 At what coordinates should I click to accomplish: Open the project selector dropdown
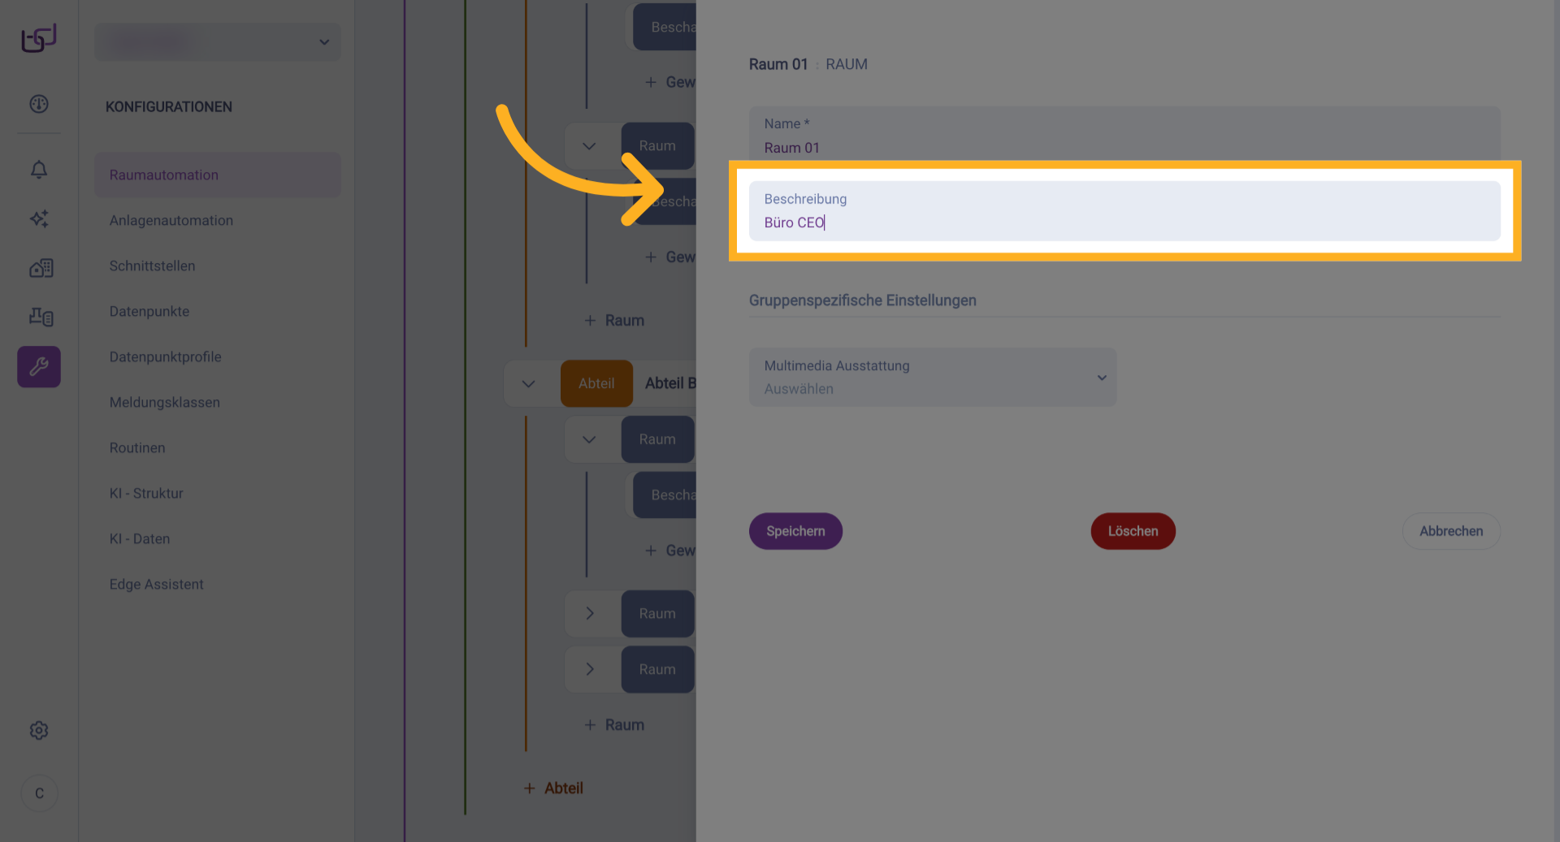coord(218,42)
